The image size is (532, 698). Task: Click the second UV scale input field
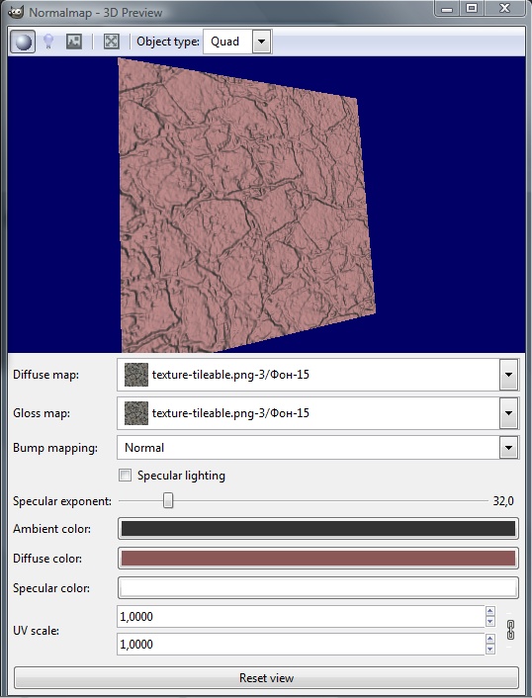[x=301, y=645]
